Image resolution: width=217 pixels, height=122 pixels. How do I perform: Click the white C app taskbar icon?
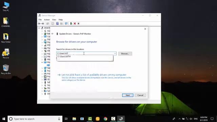pos(113,119)
